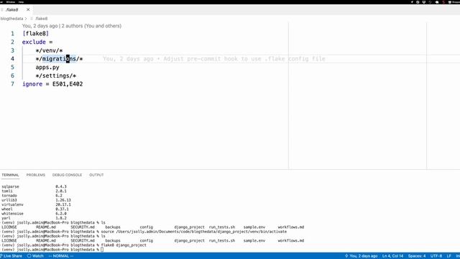The image size is (460, 259).
Task: Open the git blame authors code lens
Action: (x=72, y=26)
